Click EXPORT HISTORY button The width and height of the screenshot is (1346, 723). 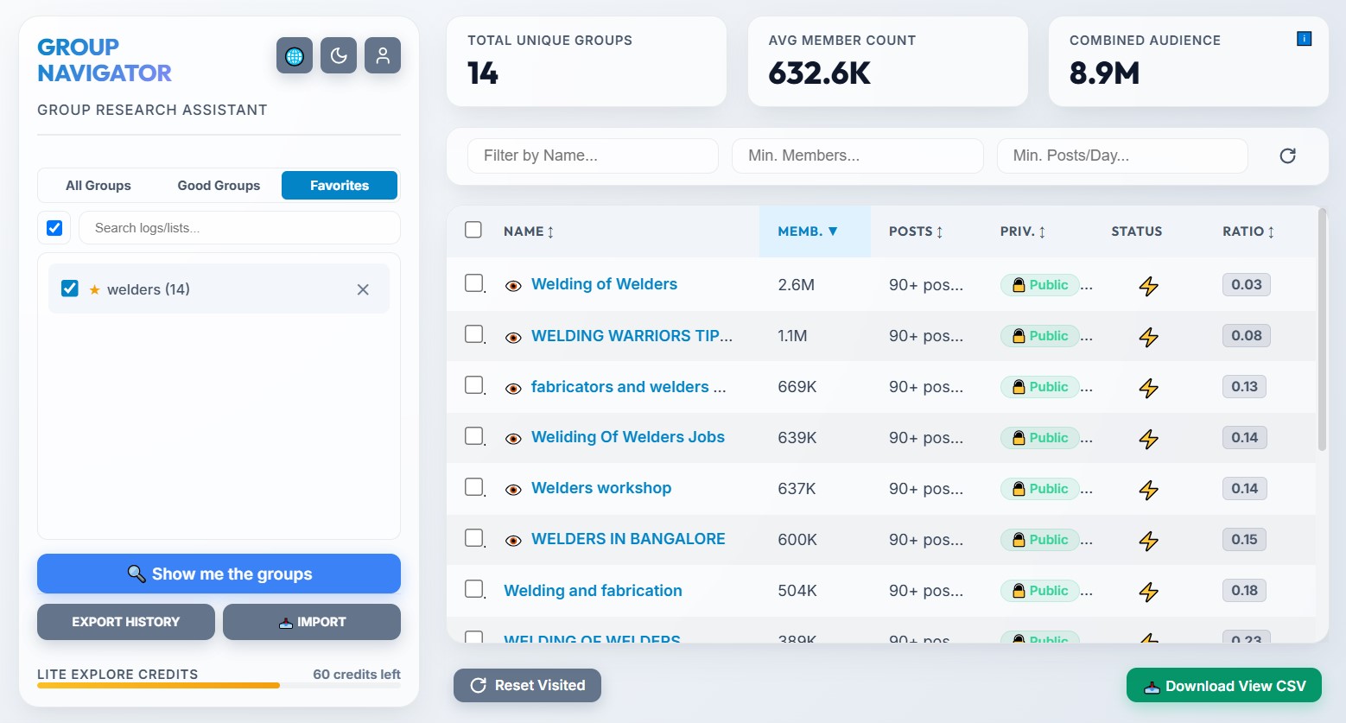[x=126, y=622]
